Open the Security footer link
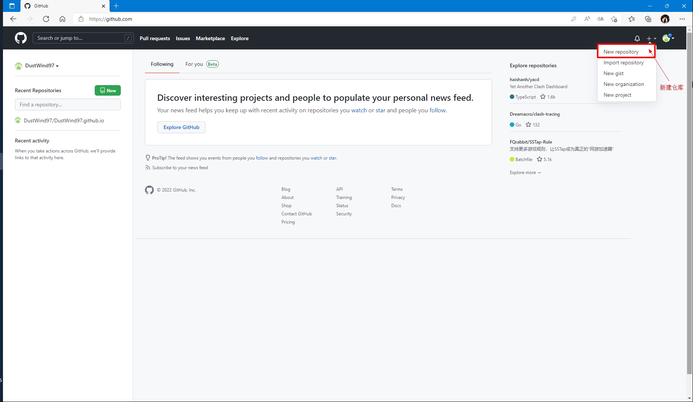This screenshot has height=402, width=693. click(x=344, y=214)
